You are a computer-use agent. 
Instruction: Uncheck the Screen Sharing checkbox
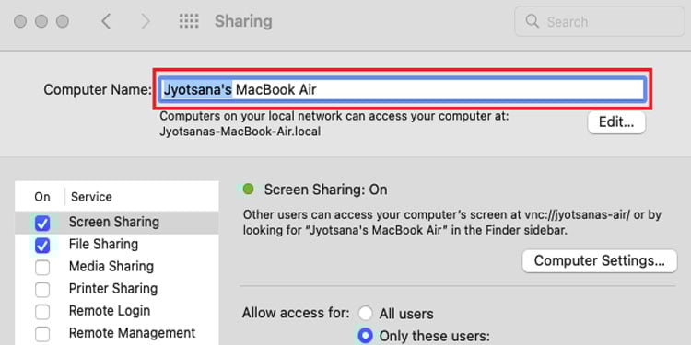[x=42, y=224]
